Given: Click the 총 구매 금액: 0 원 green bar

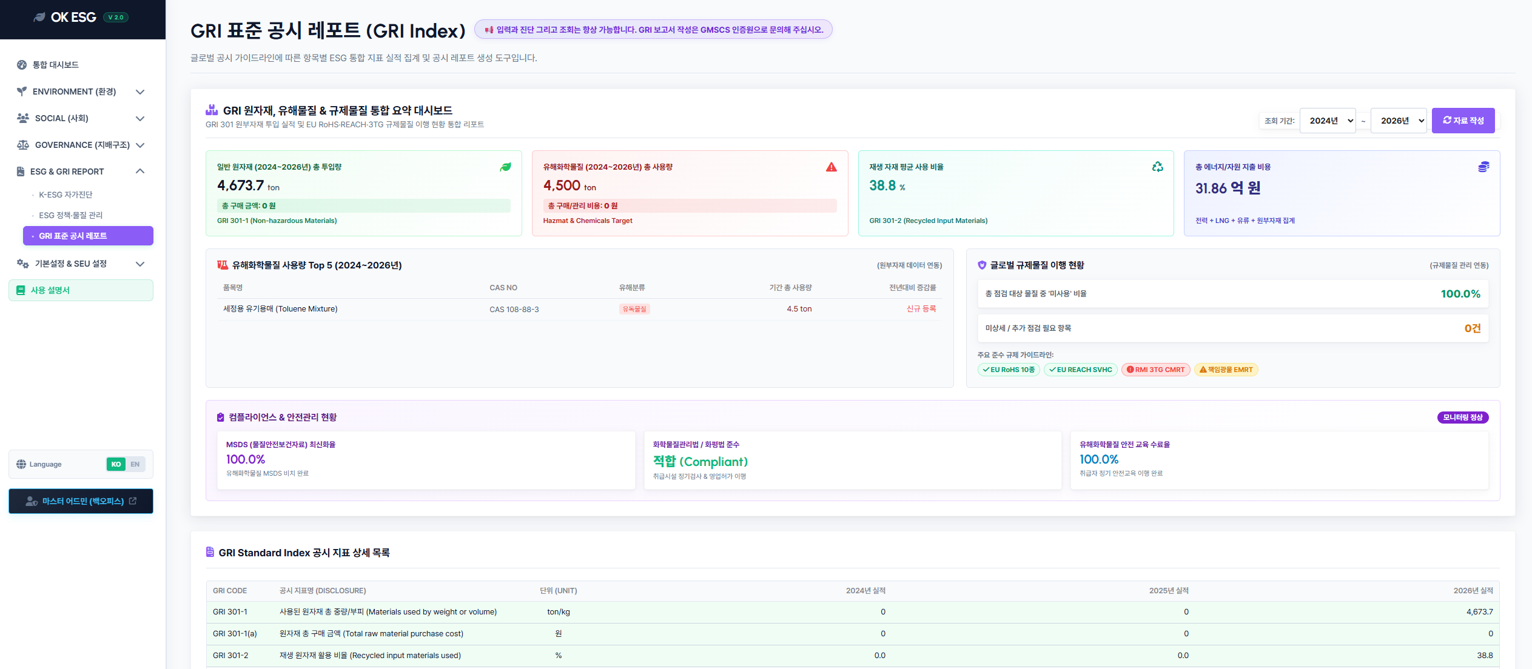Looking at the screenshot, I should click(364, 206).
